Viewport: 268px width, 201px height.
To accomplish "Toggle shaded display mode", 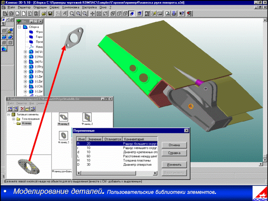I will tap(132, 14).
